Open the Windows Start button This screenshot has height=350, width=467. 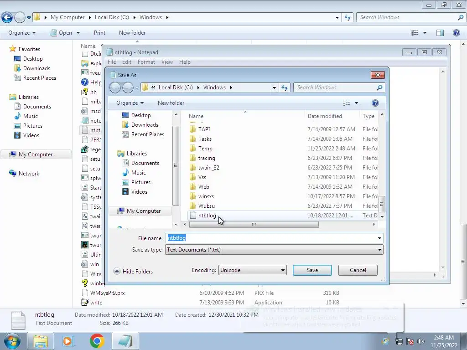point(12,341)
